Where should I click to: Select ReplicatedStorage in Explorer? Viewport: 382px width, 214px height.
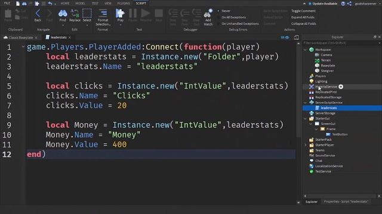[x=328, y=97]
